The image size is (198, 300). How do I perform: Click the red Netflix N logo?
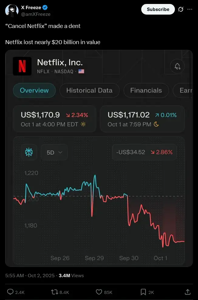pos(22,66)
